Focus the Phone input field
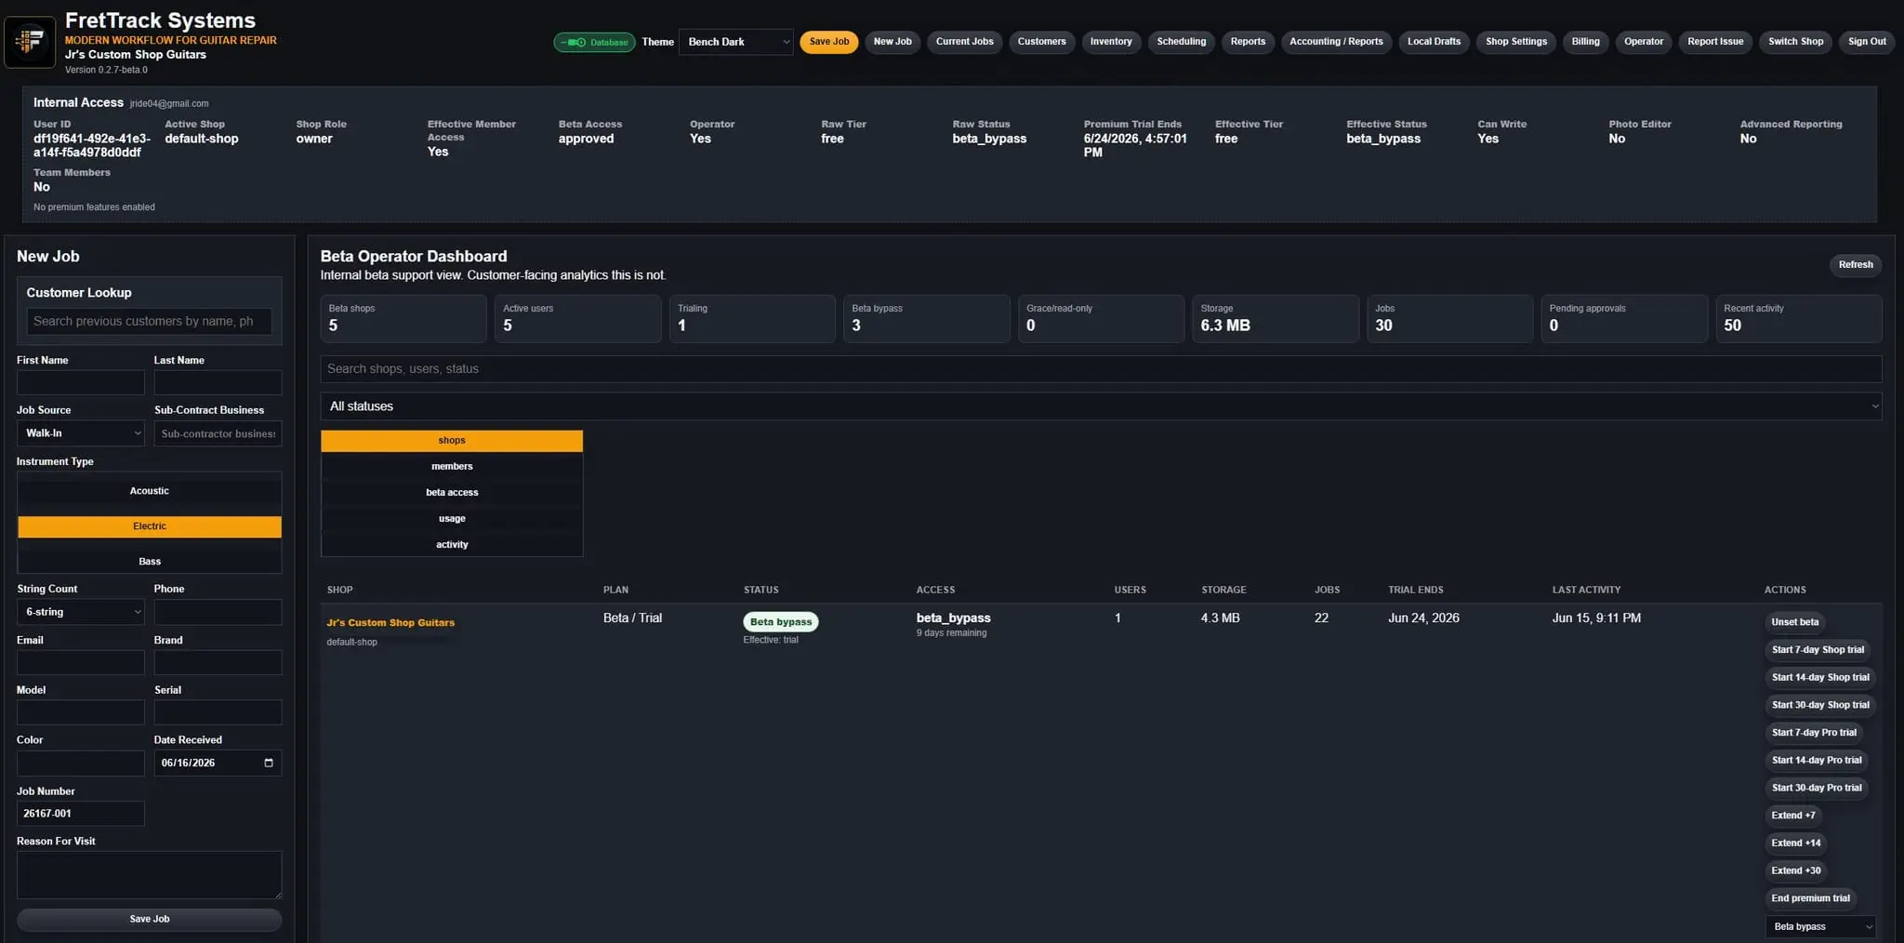 (x=218, y=612)
